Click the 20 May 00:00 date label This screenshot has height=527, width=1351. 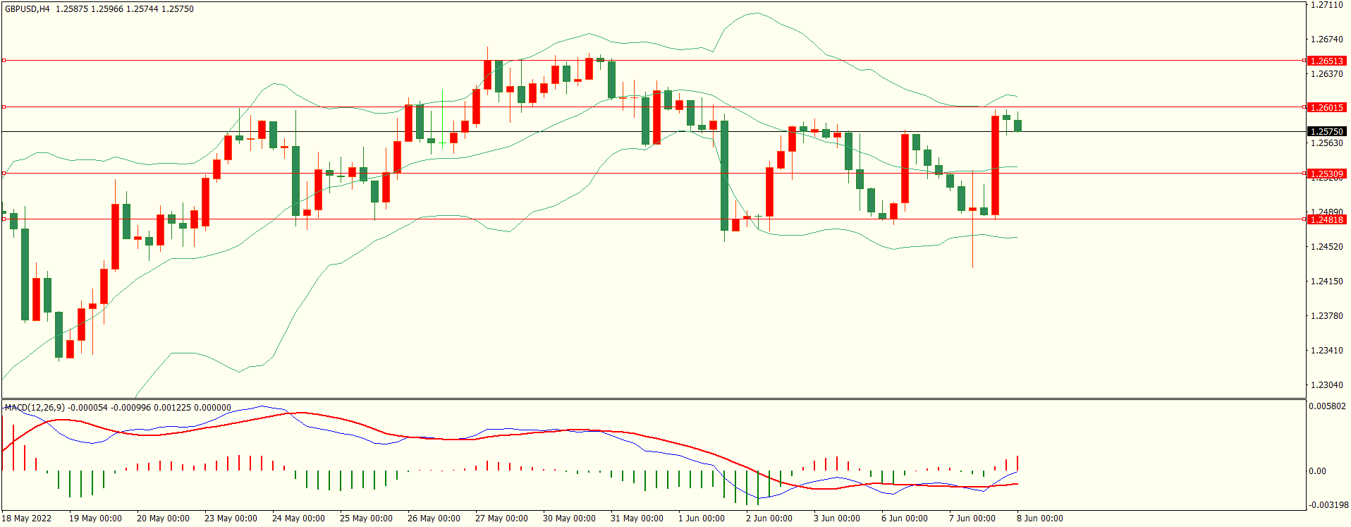point(163,519)
